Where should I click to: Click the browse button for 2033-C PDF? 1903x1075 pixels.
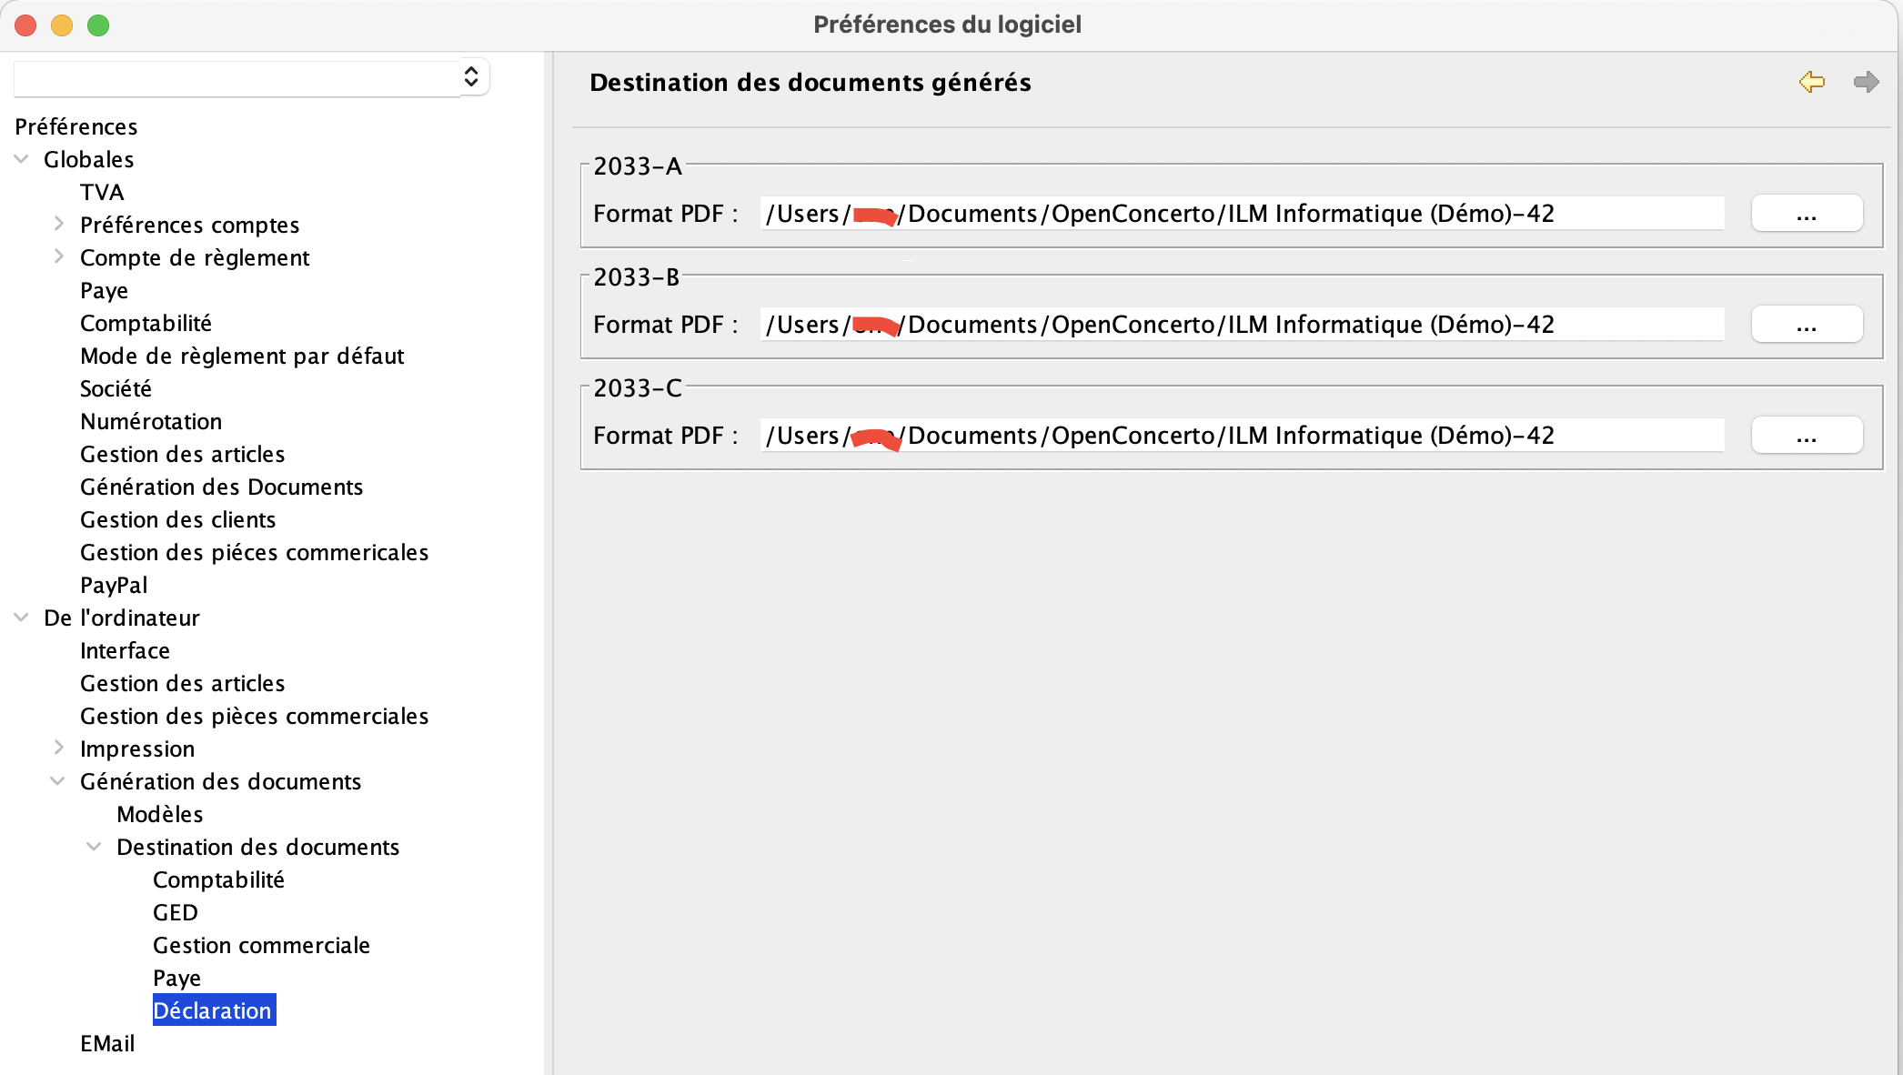point(1807,434)
